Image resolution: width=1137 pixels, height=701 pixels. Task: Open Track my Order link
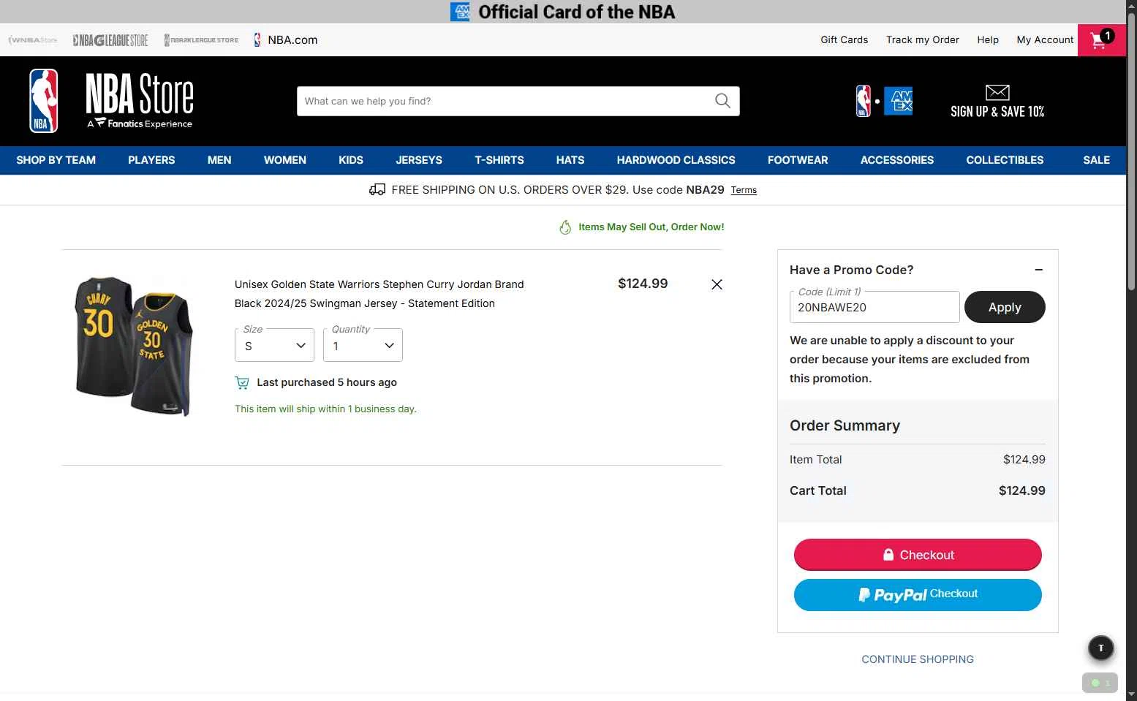pyautogui.click(x=923, y=40)
